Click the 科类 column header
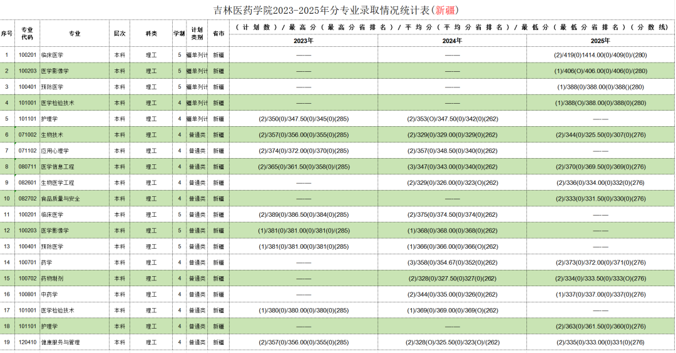The height and width of the screenshot is (353, 676). point(151,34)
